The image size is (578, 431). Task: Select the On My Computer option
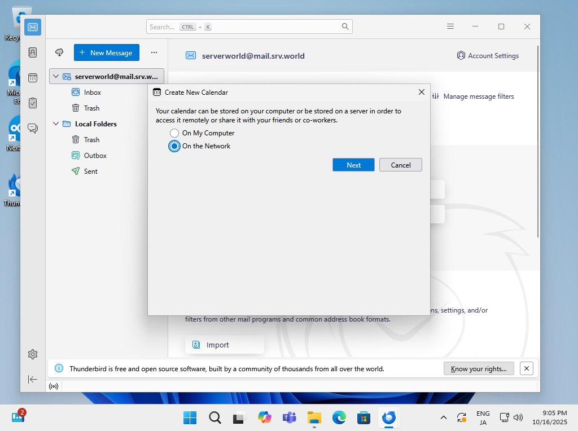click(174, 133)
